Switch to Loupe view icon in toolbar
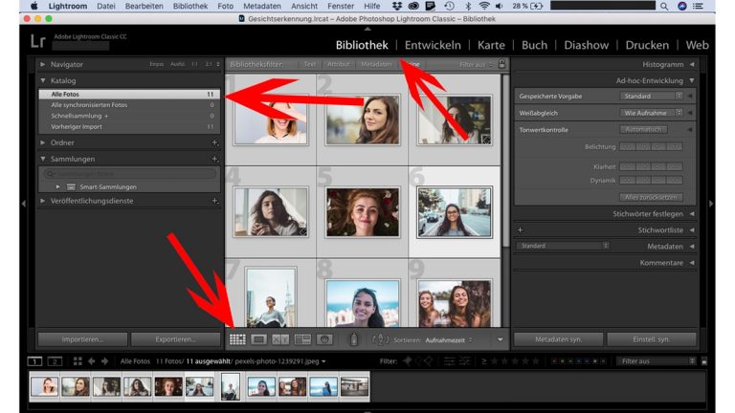 [258, 339]
